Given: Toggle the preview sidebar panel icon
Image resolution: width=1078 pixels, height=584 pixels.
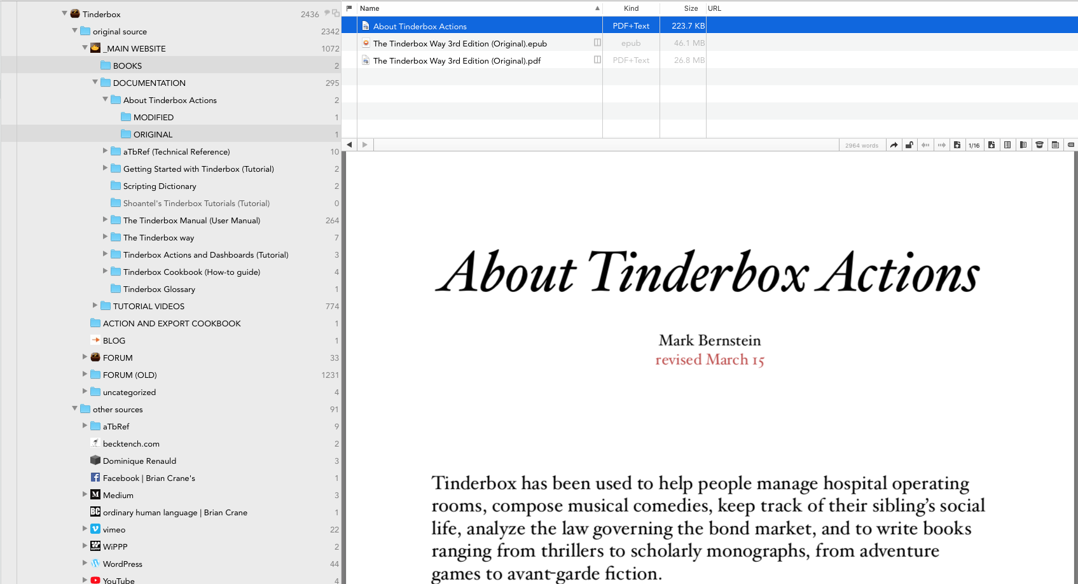Looking at the screenshot, I should pos(1023,145).
